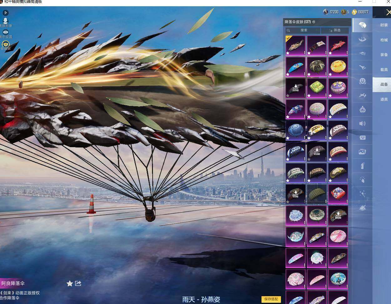Click the 保存搭配 save outfit button
Screen dimensions: 391x304
click(x=271, y=299)
